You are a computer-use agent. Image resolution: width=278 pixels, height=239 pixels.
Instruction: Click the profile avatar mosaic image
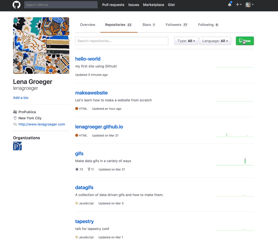point(41,45)
